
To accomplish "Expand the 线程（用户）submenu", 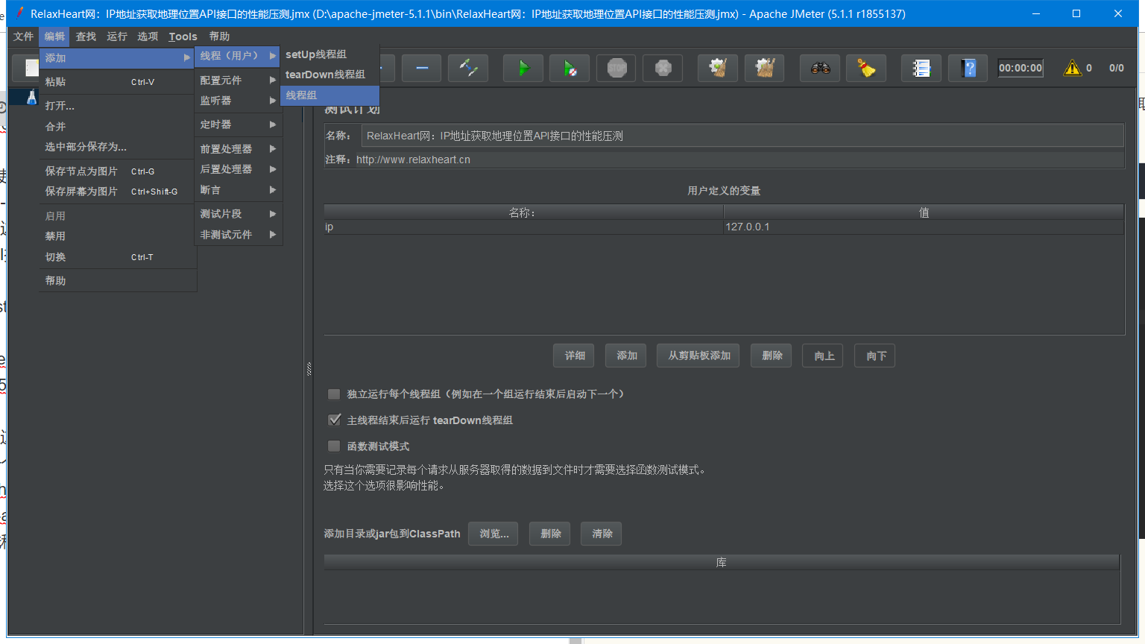I will pyautogui.click(x=237, y=56).
